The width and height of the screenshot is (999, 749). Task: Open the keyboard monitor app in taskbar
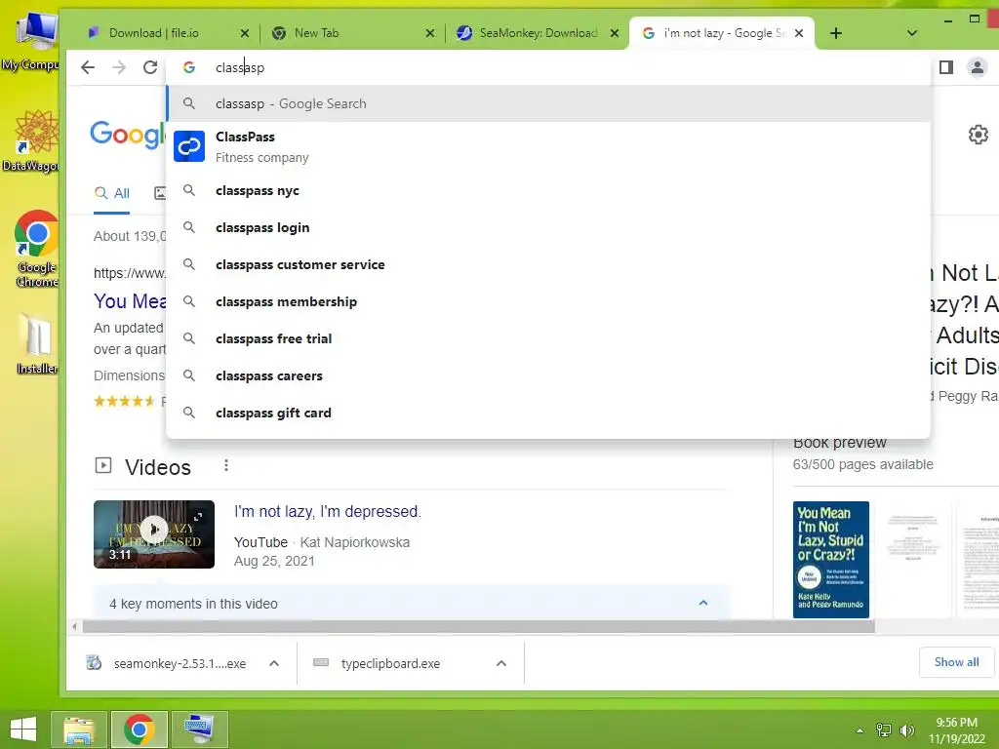tap(199, 729)
